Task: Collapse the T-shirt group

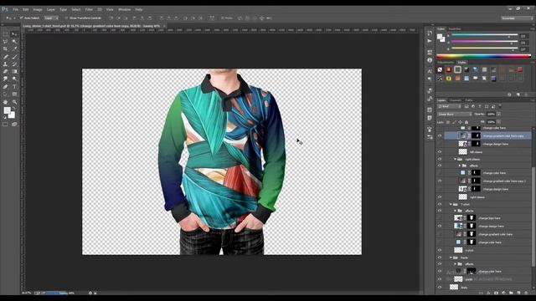Action: coord(451,204)
